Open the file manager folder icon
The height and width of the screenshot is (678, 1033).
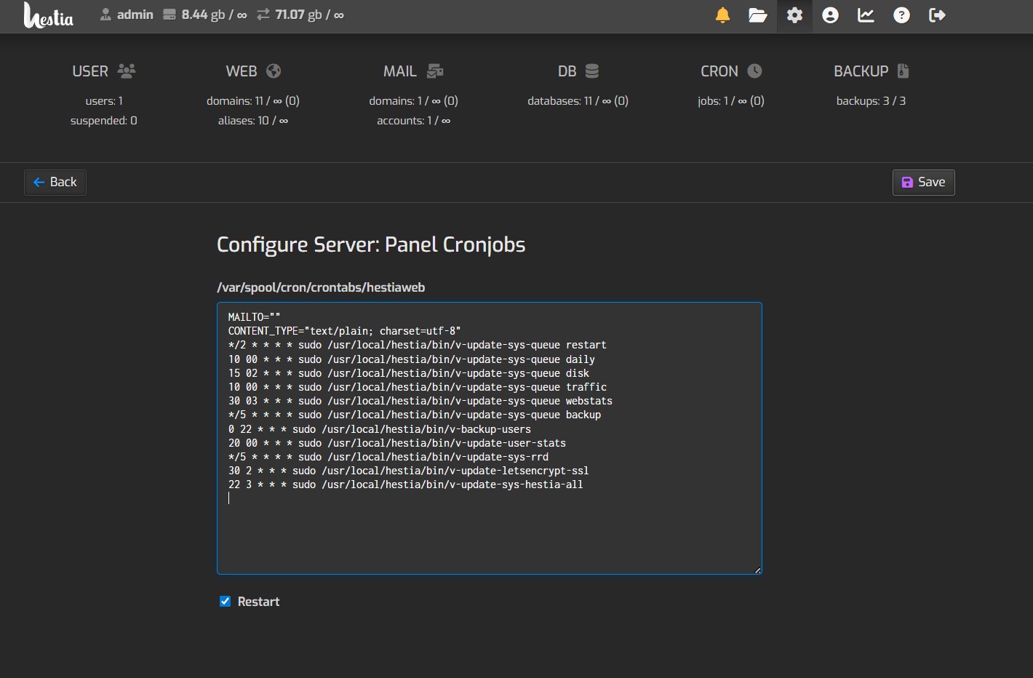757,15
